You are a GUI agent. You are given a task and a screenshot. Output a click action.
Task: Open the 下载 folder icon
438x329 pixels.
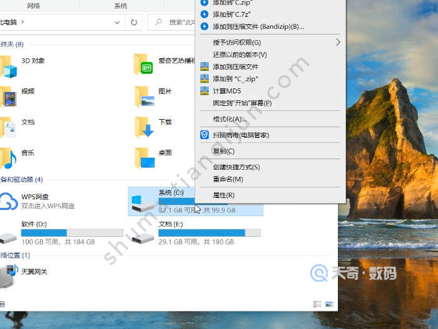(x=144, y=128)
